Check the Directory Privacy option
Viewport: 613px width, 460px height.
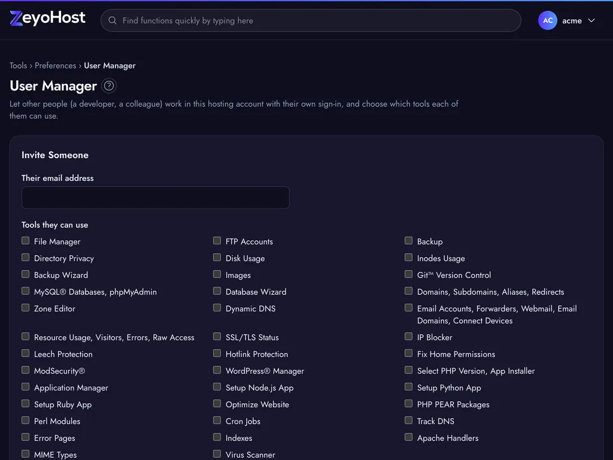(25, 258)
